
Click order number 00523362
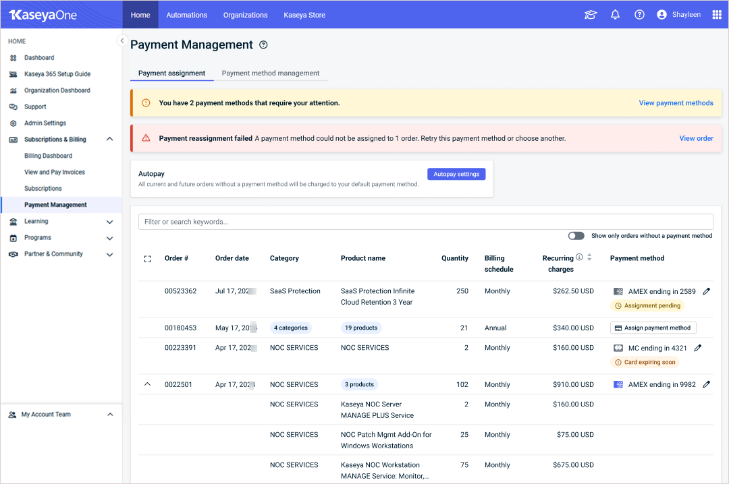180,291
